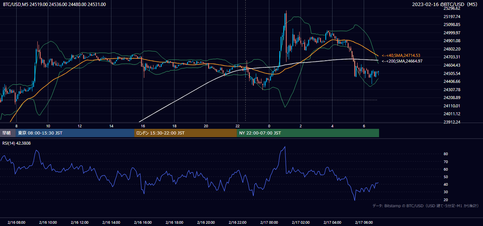Click price axis label 24307.78
This screenshot has height=226, width=483.
click(x=452, y=90)
